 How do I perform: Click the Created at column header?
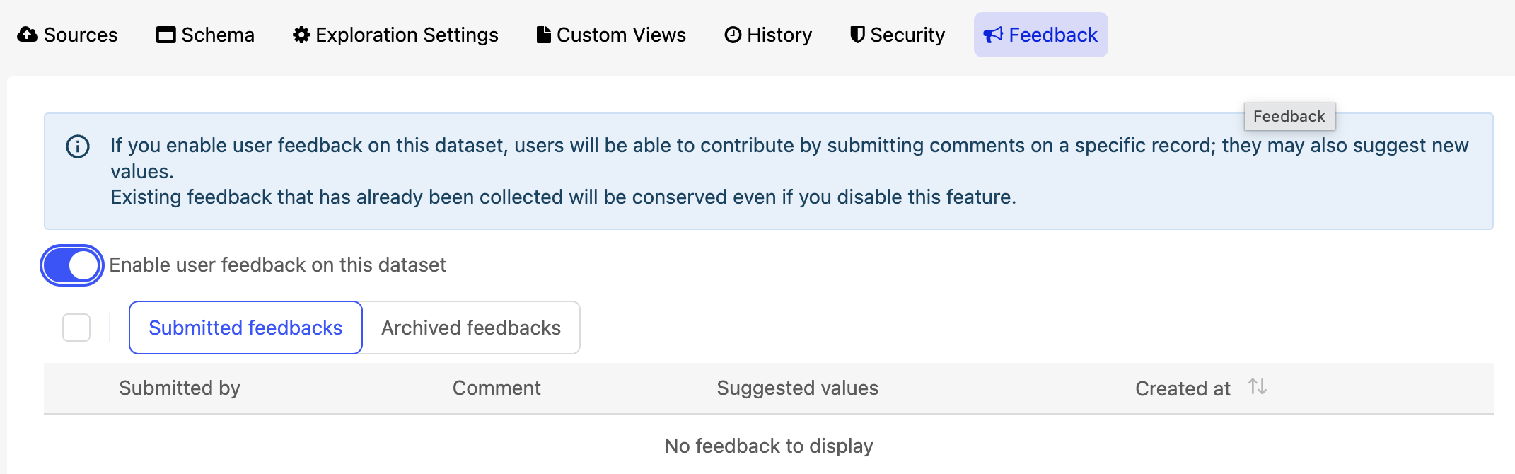point(1183,388)
